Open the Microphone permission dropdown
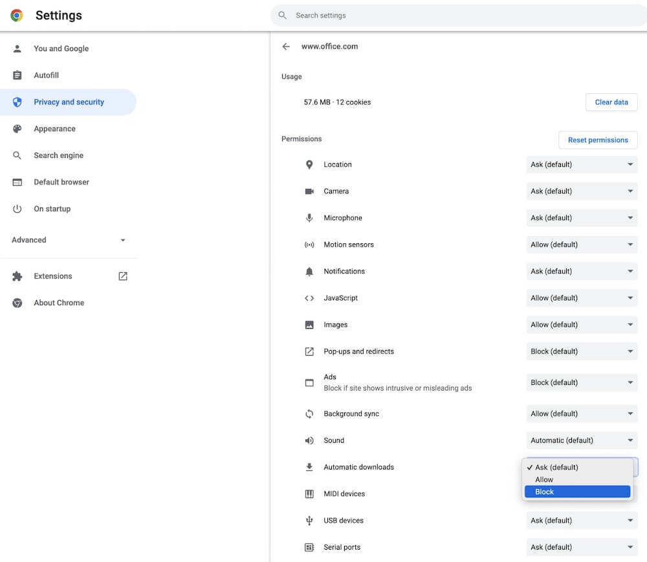The height and width of the screenshot is (562, 647). 582,218
